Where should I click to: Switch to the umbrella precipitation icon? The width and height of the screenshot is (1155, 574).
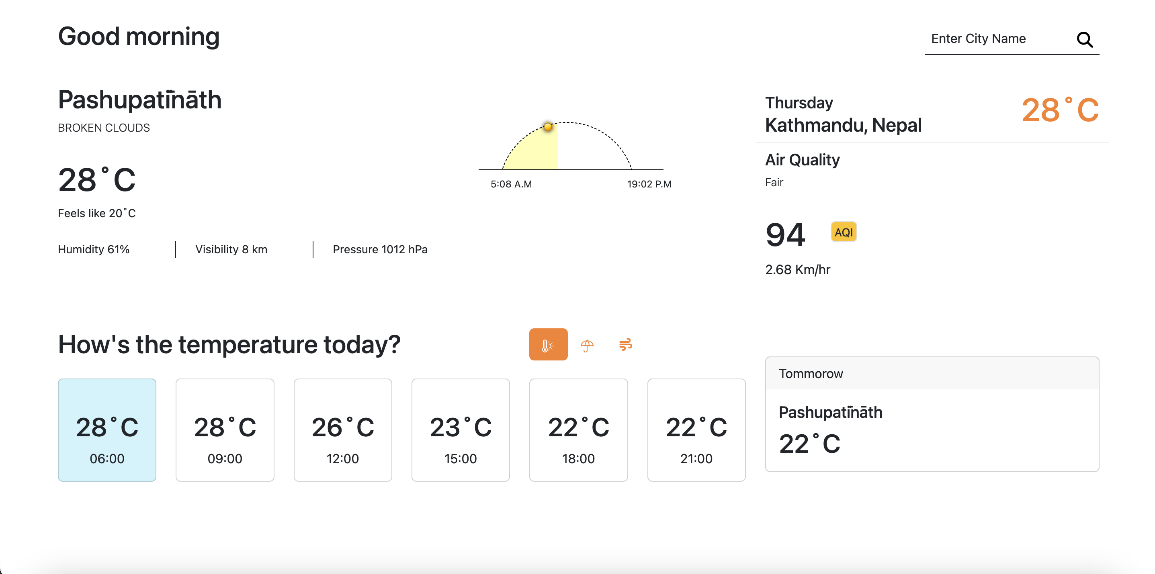[x=587, y=345]
